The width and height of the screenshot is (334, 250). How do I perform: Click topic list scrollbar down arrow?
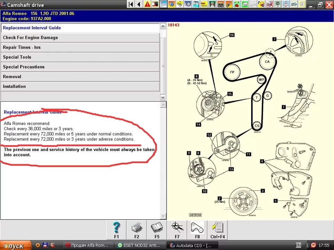163,98
